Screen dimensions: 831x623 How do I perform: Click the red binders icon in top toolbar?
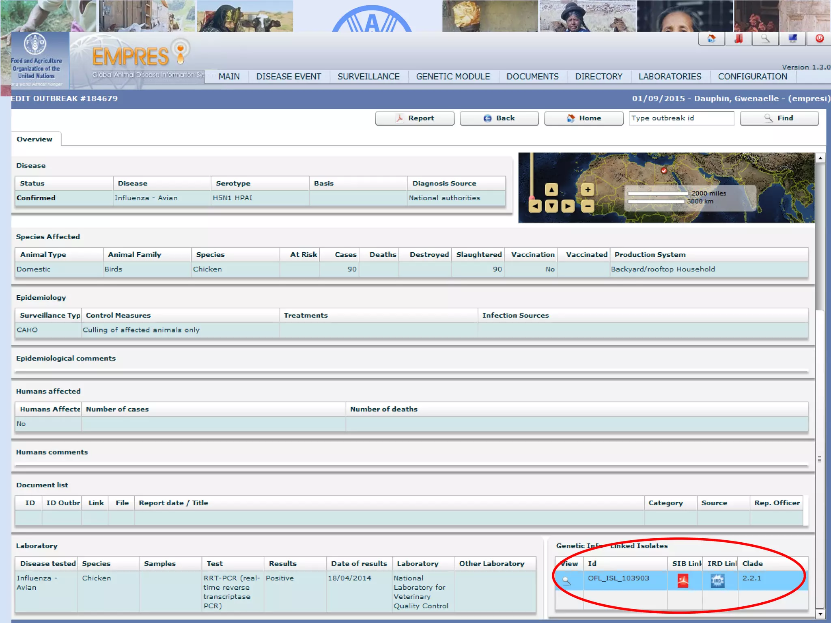pyautogui.click(x=738, y=39)
